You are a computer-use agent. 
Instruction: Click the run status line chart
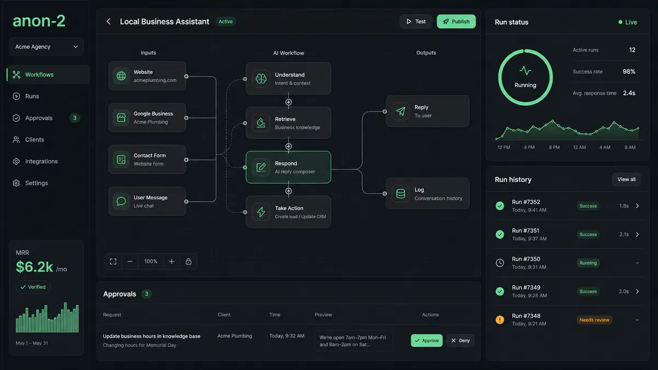[x=567, y=130]
